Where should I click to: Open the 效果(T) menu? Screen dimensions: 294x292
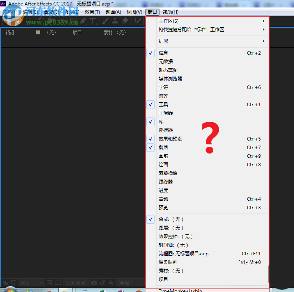click(x=92, y=12)
